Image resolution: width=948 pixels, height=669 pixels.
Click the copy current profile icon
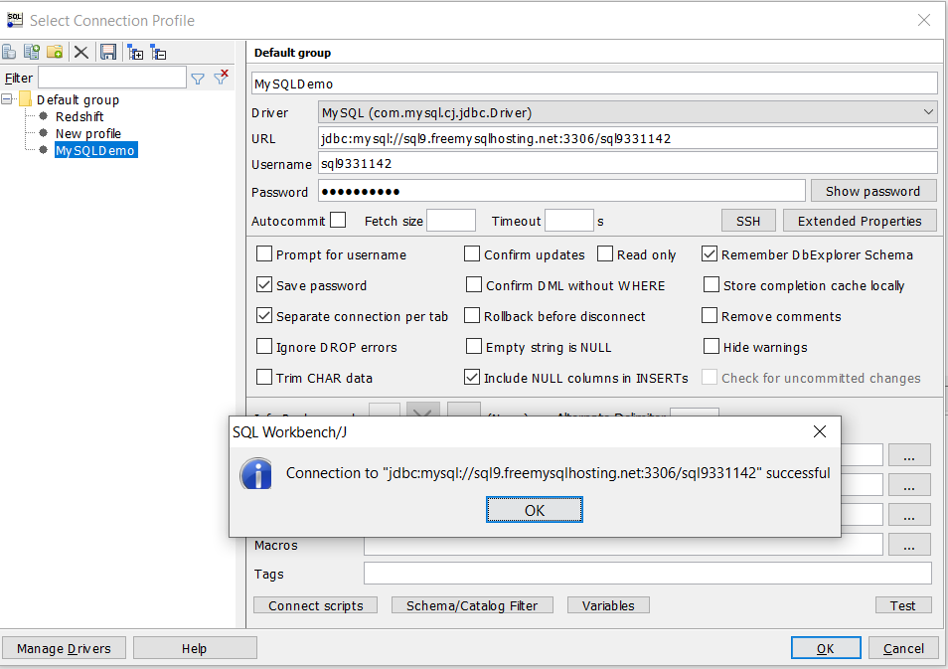(x=32, y=52)
